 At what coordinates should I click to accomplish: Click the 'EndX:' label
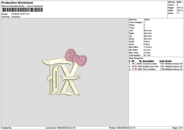132,42
